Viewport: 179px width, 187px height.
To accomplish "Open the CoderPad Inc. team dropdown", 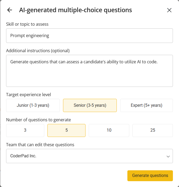I will tap(85, 156).
